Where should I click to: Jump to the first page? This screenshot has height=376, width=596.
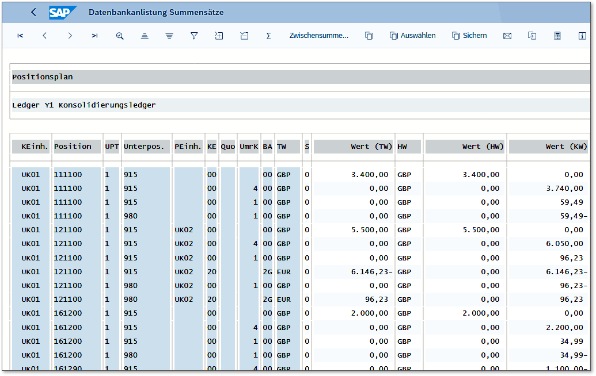tap(20, 36)
